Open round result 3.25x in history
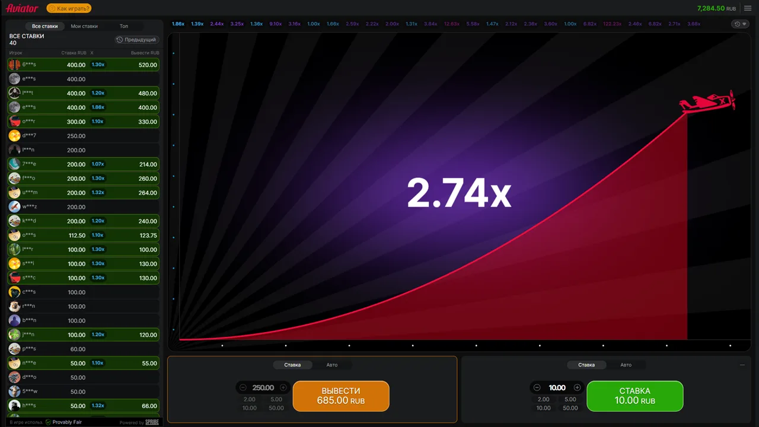This screenshot has width=759, height=427. [x=237, y=24]
